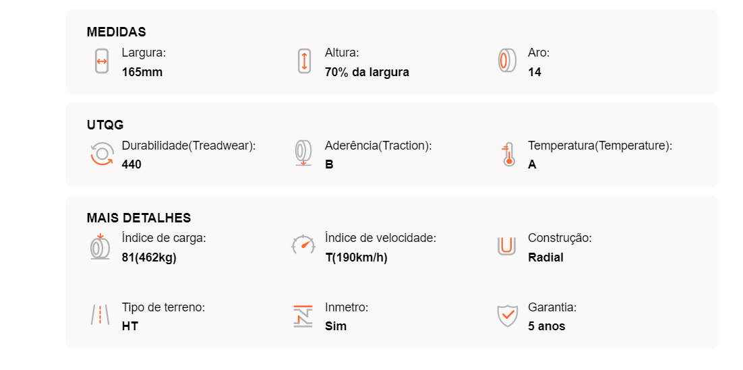This screenshot has height=370, width=743.
Task: Click the terrain type road icon
Action: tap(100, 315)
